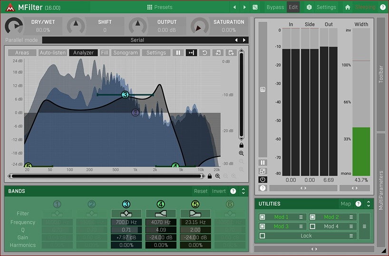
Task: Click the randomize dice icon in title bar
Action: coord(255,7)
